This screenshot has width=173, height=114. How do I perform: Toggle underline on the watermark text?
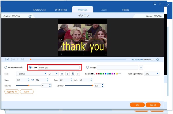73,74
